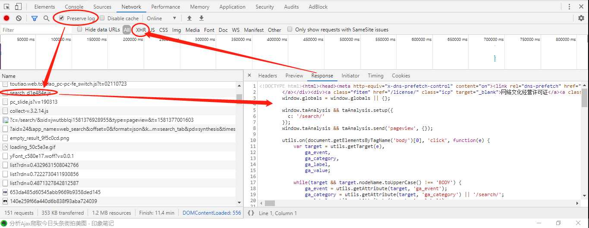This screenshot has width=589, height=228.
Task: Focus the Filter text input
Action: (37, 30)
